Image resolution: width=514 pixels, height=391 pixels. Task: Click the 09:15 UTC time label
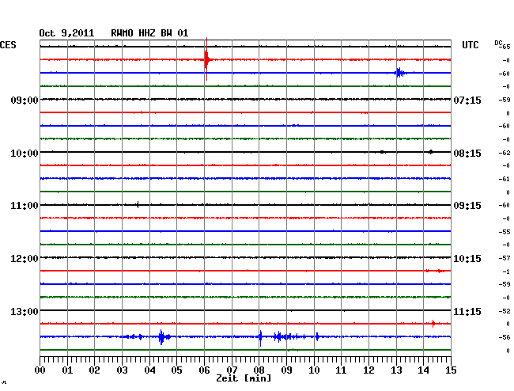(x=467, y=206)
